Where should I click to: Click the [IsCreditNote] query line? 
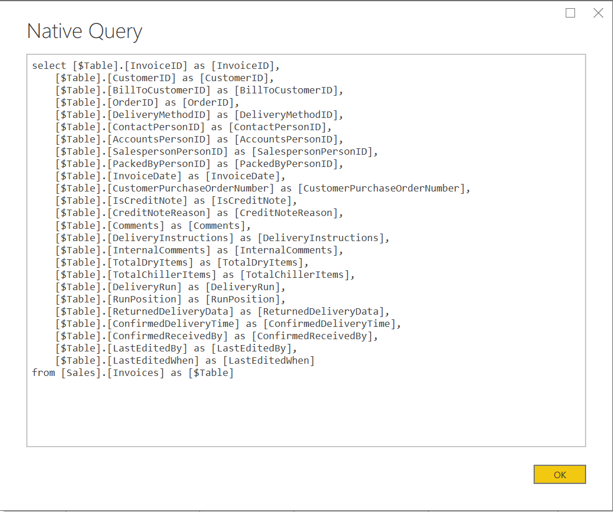coord(176,201)
